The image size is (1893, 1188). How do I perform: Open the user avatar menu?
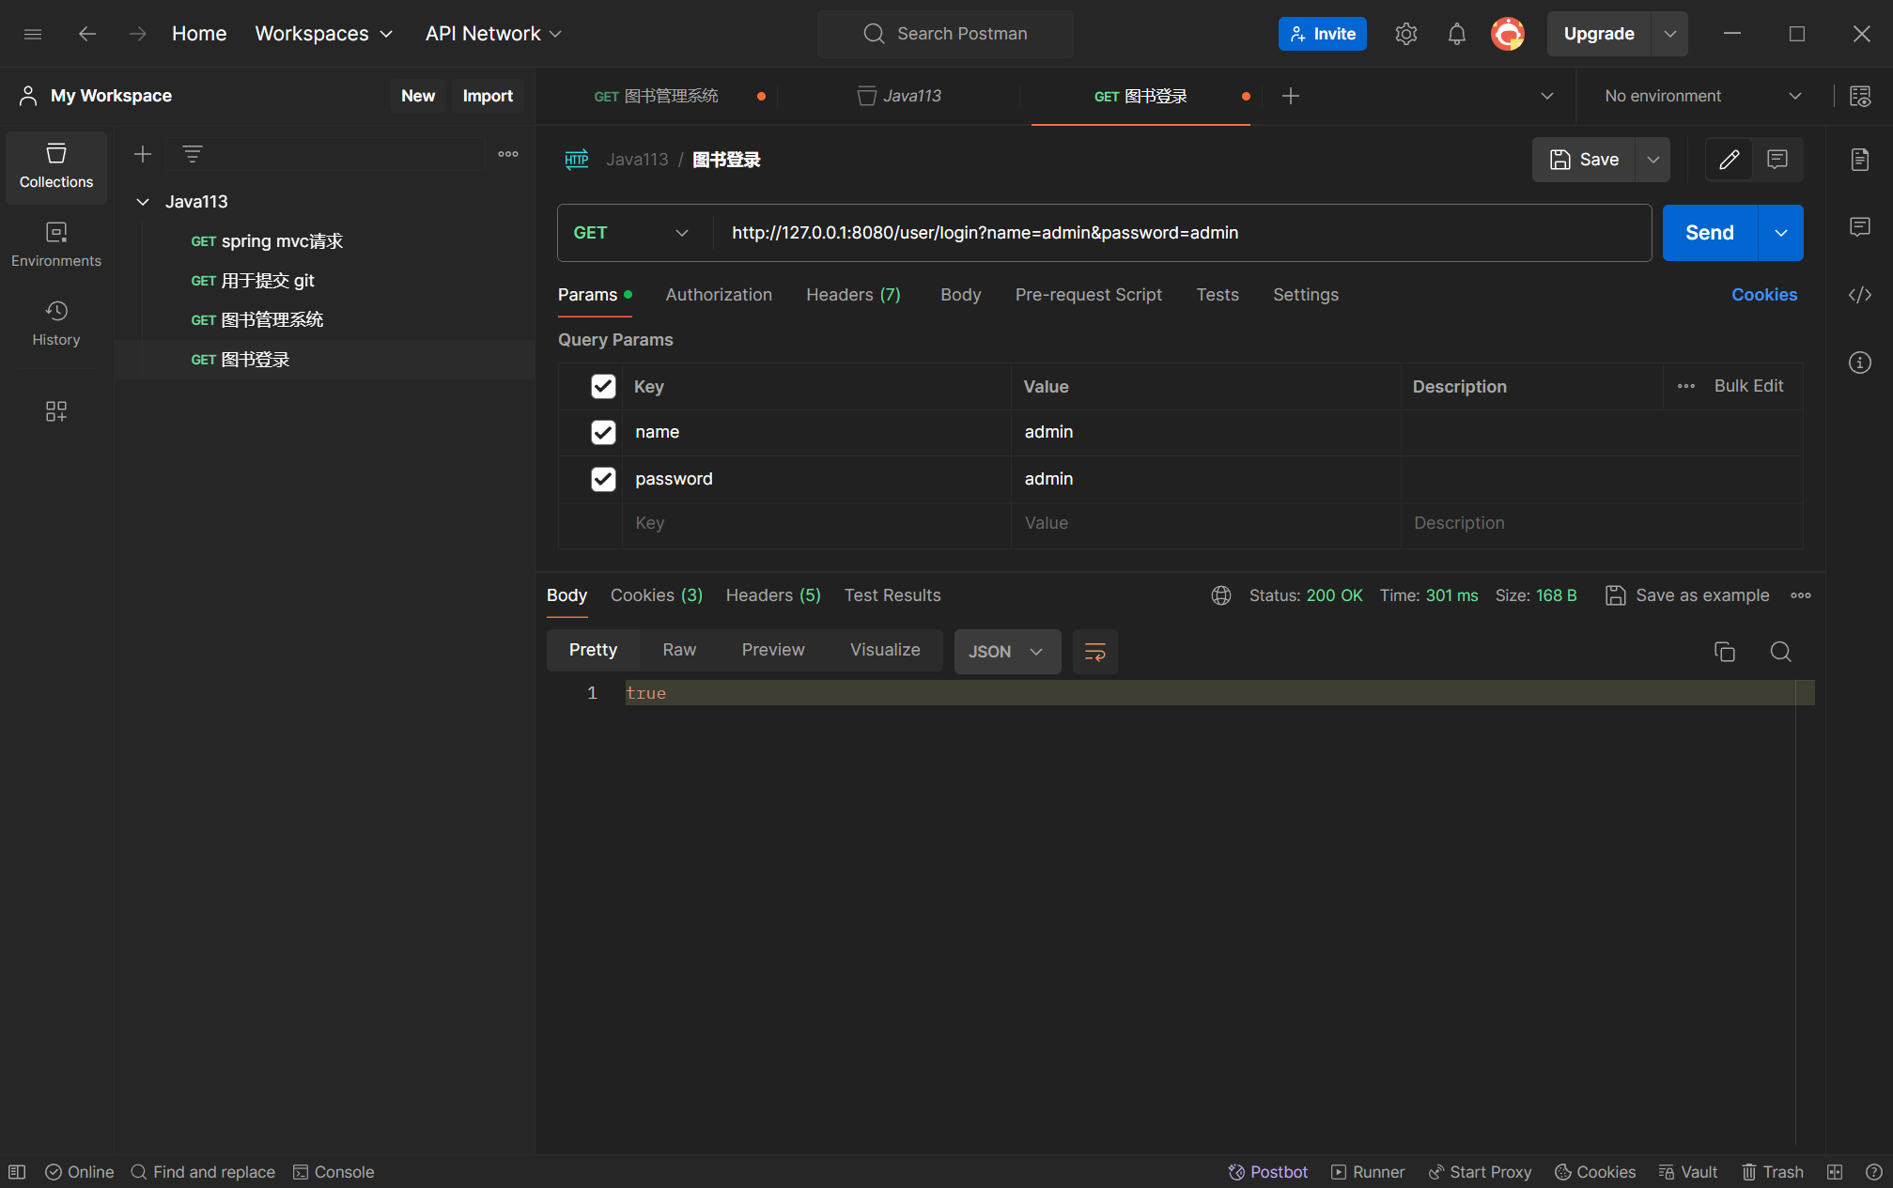[1508, 34]
